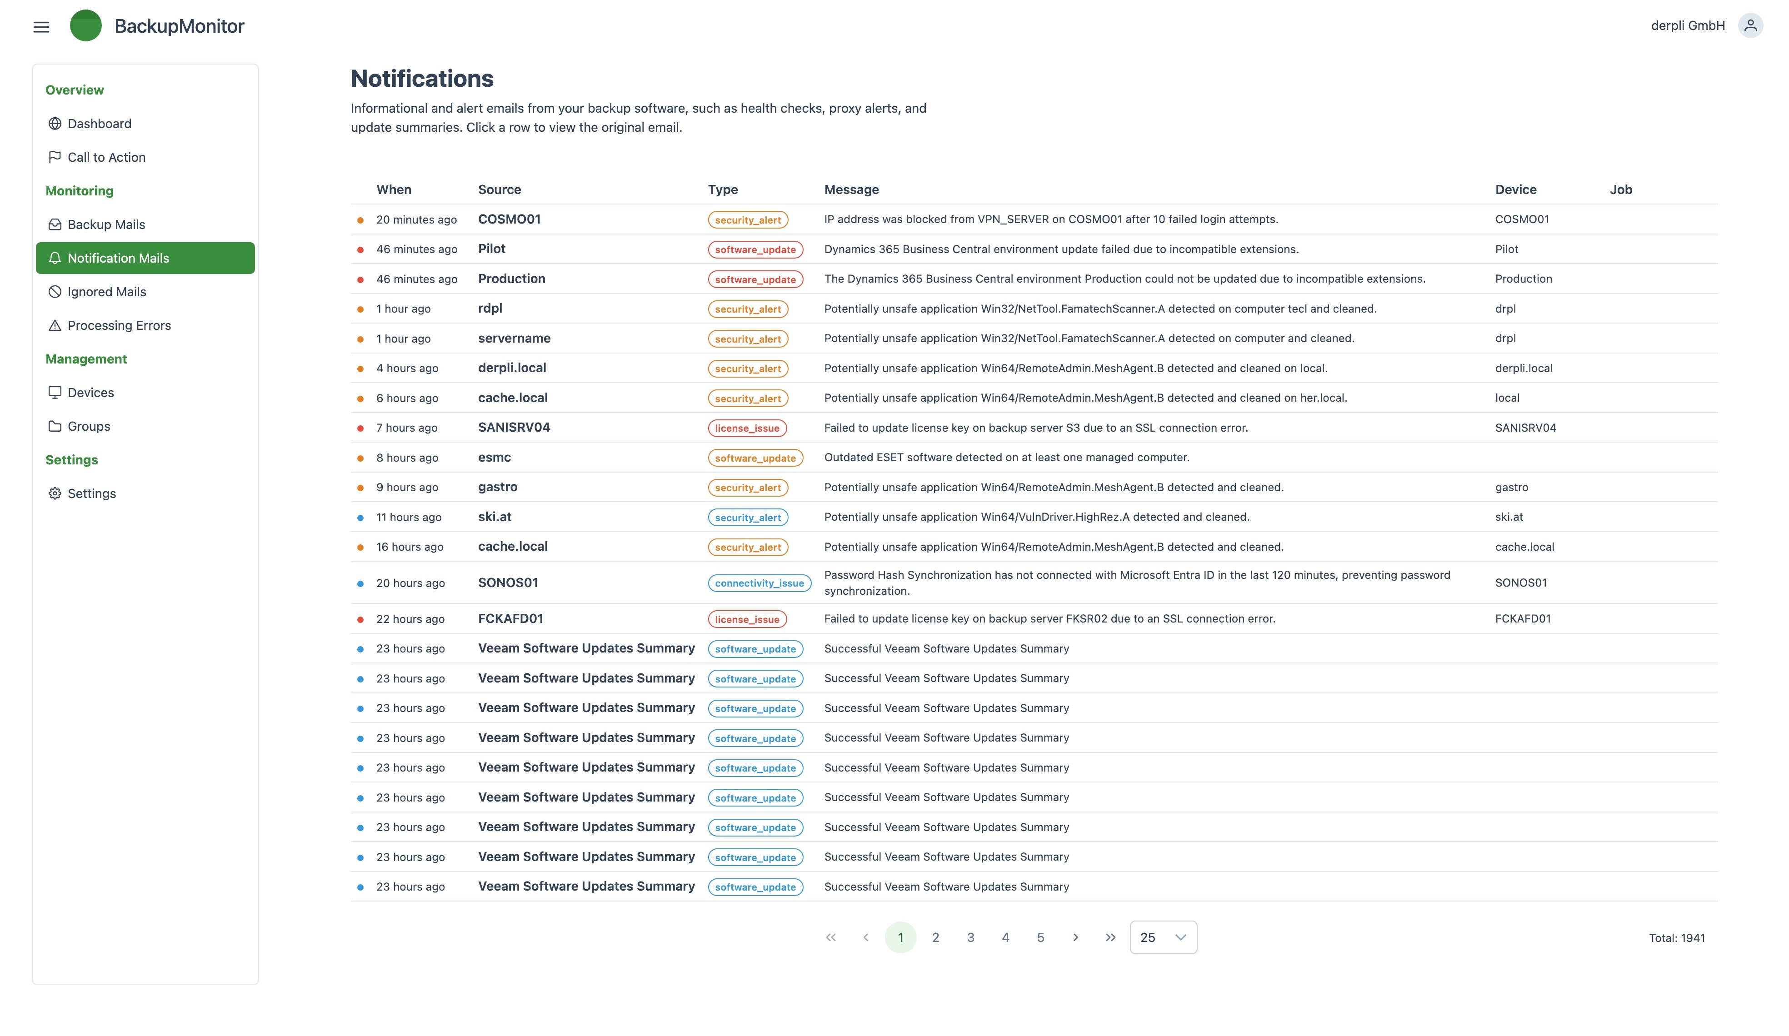
Task: Click the derpli GmbH account name
Action: pos(1688,25)
